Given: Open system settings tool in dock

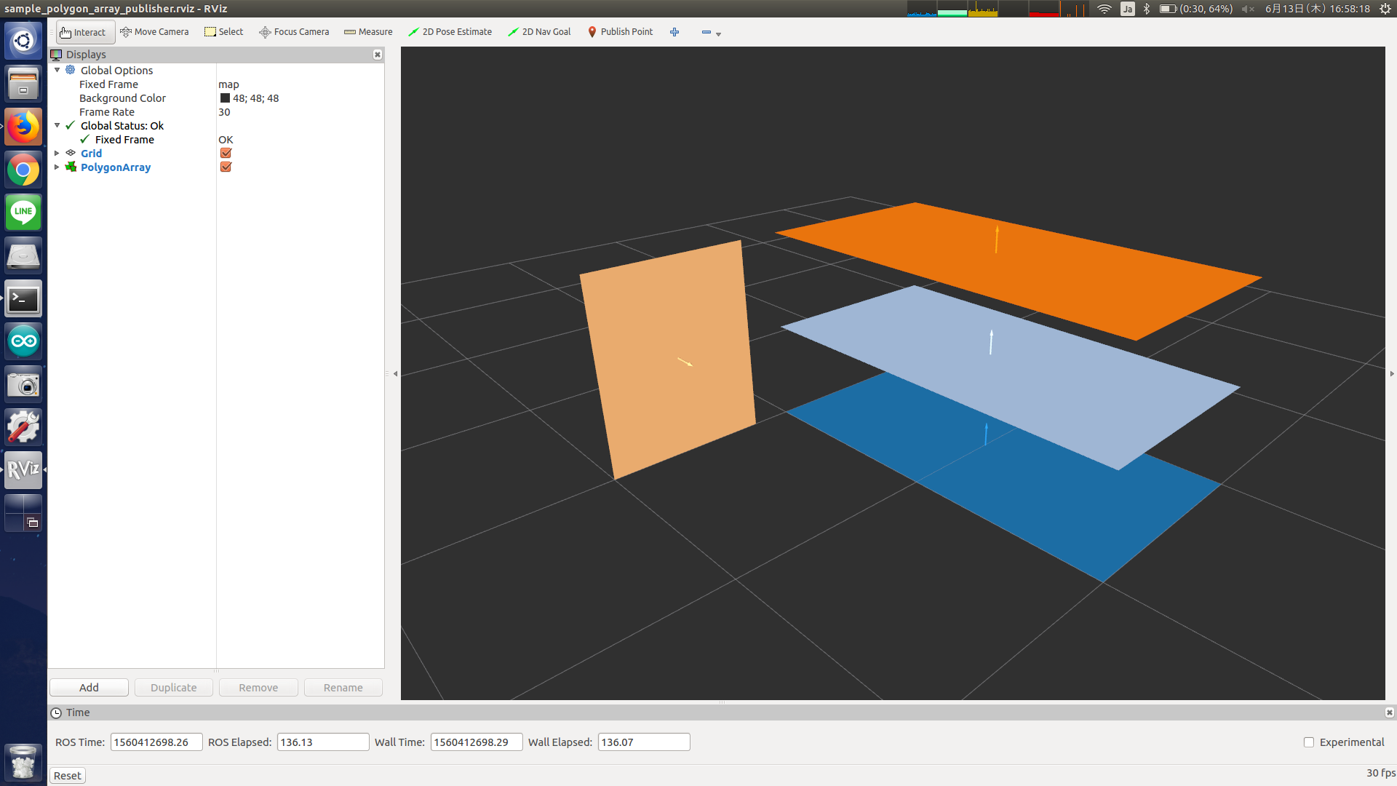Looking at the screenshot, I should [23, 427].
